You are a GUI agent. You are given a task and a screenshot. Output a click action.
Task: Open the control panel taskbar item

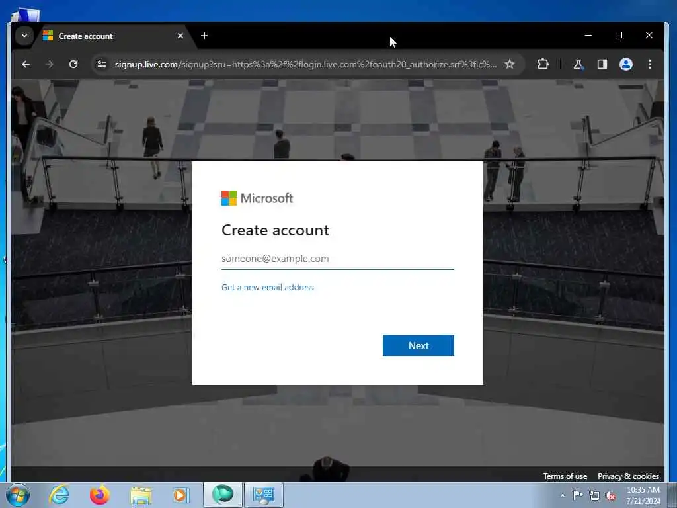point(264,495)
